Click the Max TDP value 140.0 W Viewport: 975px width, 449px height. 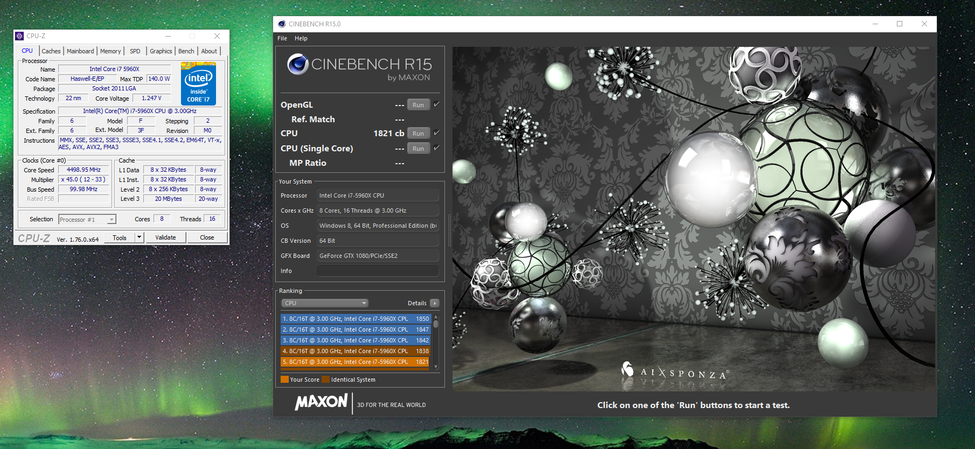(x=159, y=79)
